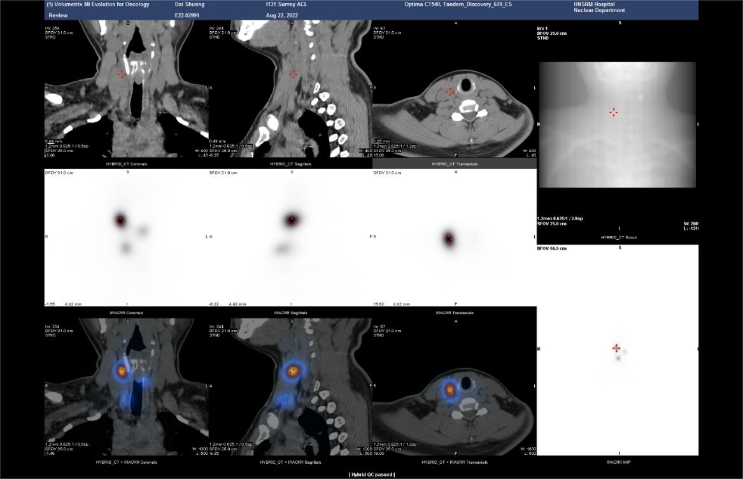This screenshot has height=479, width=743.
Task: Click the IRACRR MIP label below the viewport
Action: pyautogui.click(x=618, y=462)
